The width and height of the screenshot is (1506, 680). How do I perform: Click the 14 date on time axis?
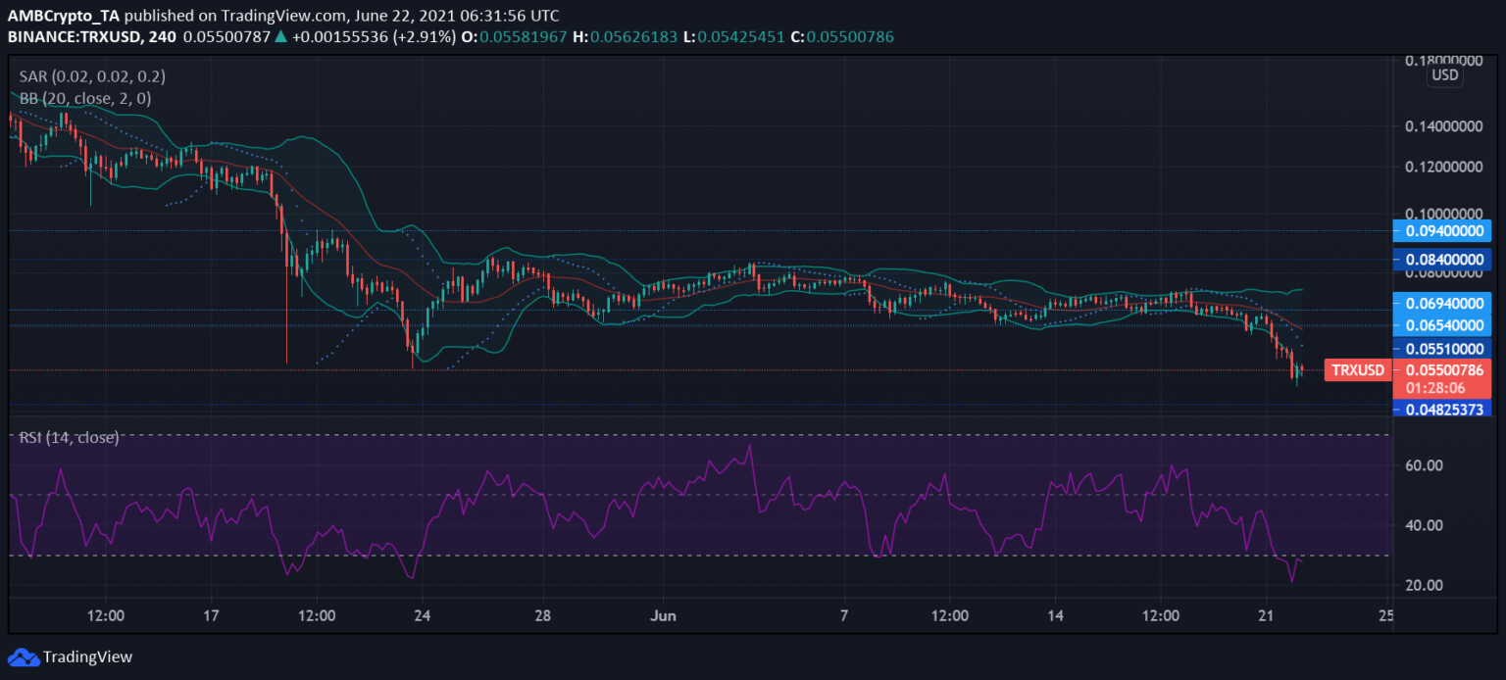(x=1055, y=616)
